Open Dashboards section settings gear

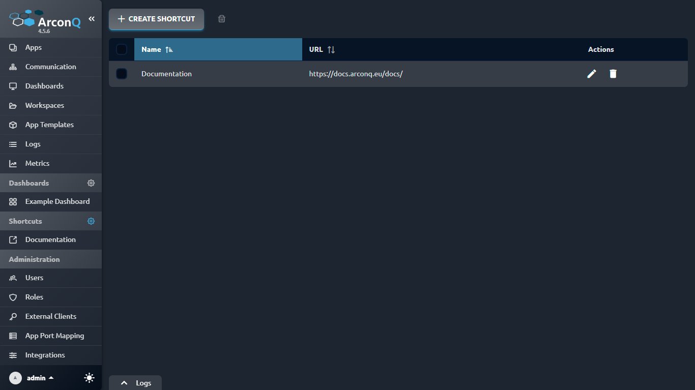[x=91, y=183]
